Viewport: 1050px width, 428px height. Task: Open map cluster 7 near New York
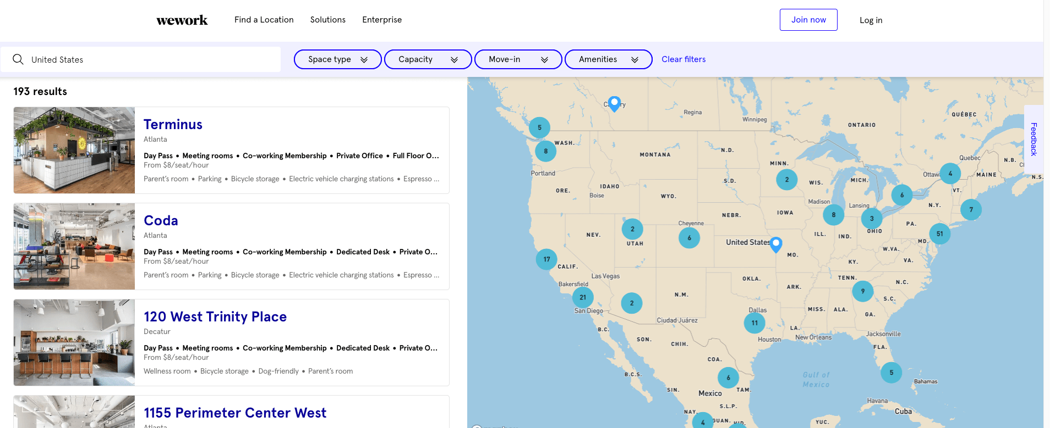(x=971, y=209)
